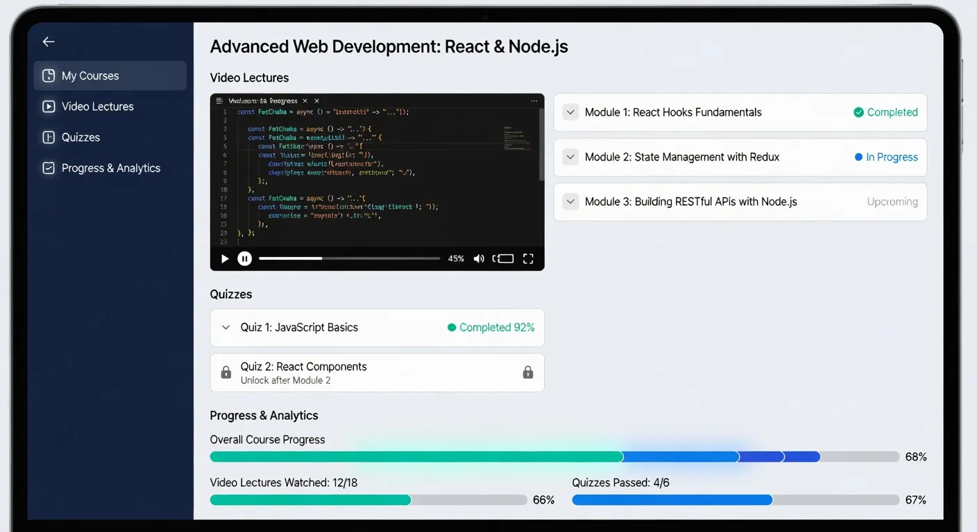Click the 45% video progress label
This screenshot has width=977, height=532.
click(456, 258)
